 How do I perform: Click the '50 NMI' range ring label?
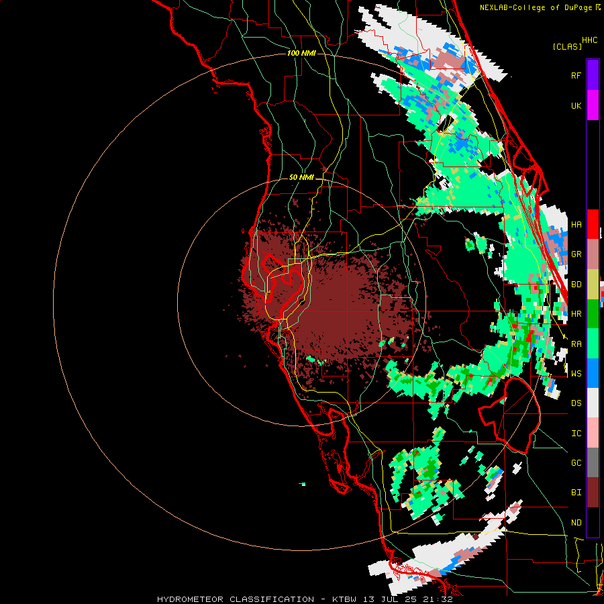301,177
